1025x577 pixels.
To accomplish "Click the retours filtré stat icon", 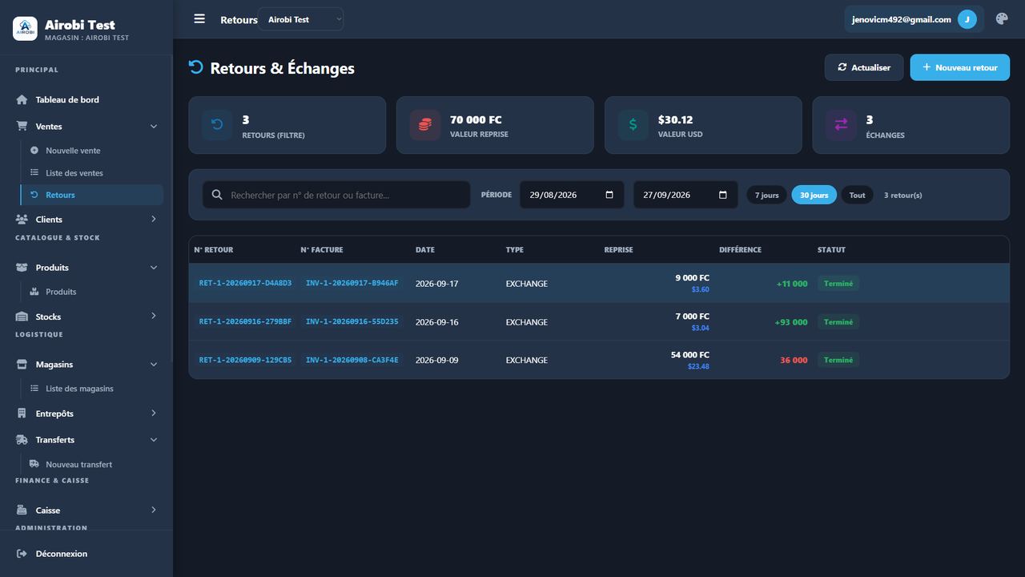I will [217, 125].
